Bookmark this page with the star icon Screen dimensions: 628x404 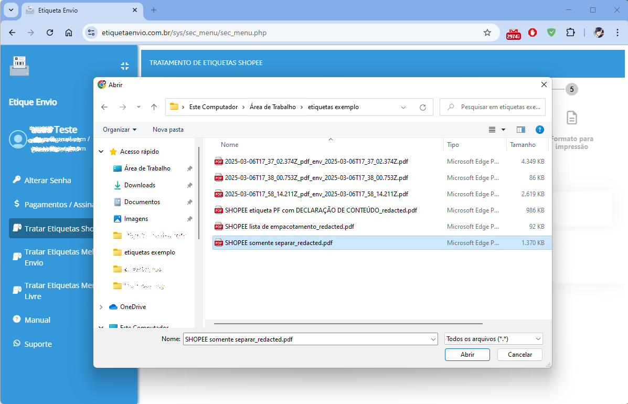487,33
